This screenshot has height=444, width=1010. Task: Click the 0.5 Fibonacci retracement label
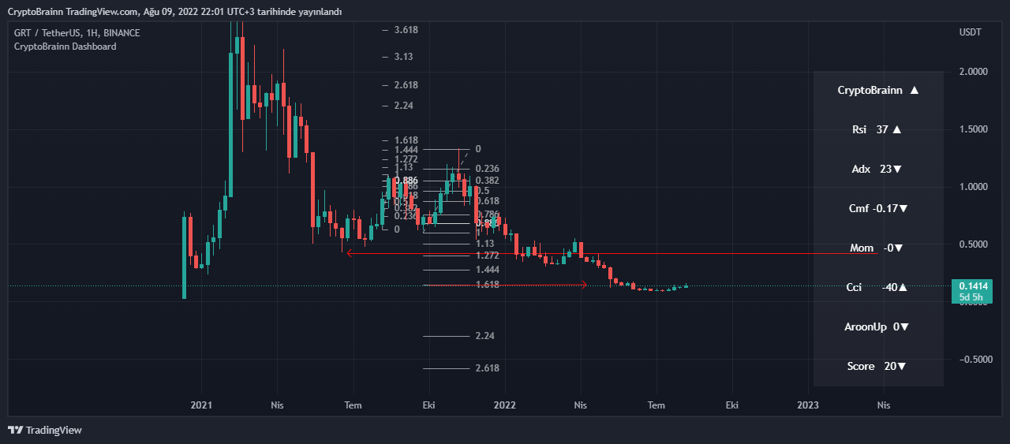(483, 191)
